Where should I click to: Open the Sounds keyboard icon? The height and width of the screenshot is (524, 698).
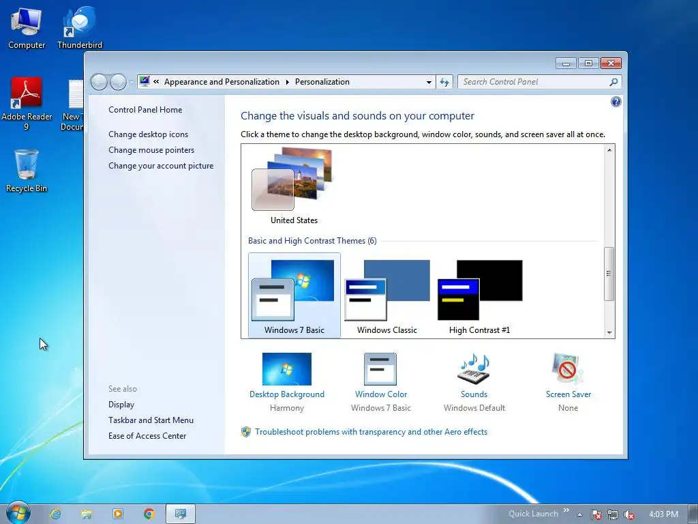point(474,369)
